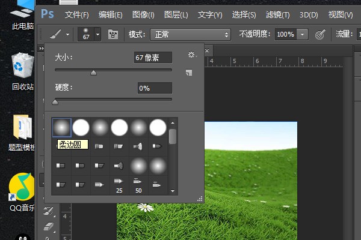Open the 文字(Y) menu
The height and width of the screenshot is (240, 361).
(x=210, y=15)
